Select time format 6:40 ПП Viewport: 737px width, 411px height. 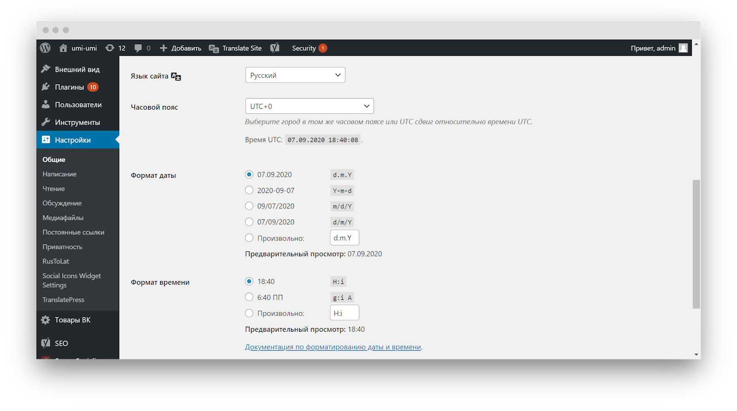pyautogui.click(x=249, y=297)
